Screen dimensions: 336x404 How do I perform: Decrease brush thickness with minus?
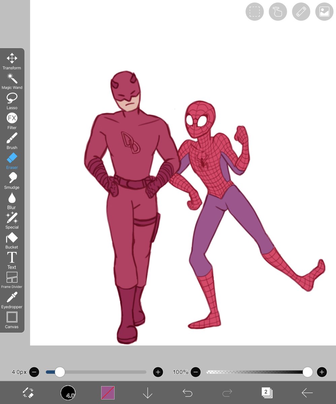coord(34,372)
